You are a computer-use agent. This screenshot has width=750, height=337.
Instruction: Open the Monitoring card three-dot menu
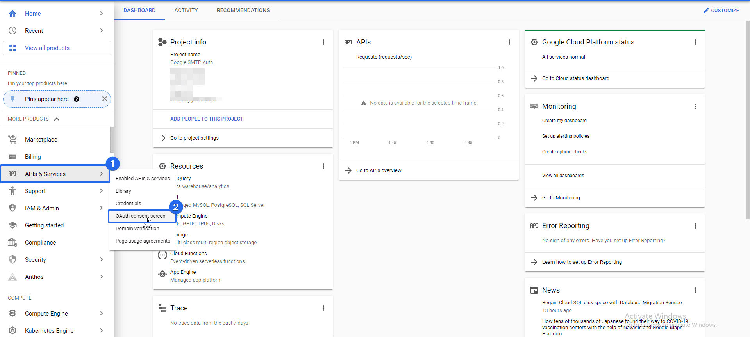695,106
